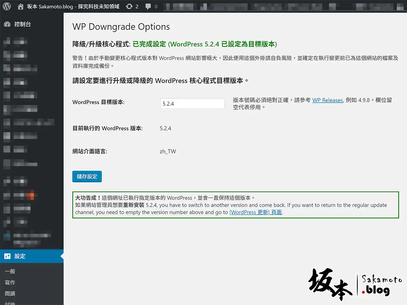This screenshot has width=407, height=305.
Task: Open the 閱讀 settings submenu
Action: point(10,293)
